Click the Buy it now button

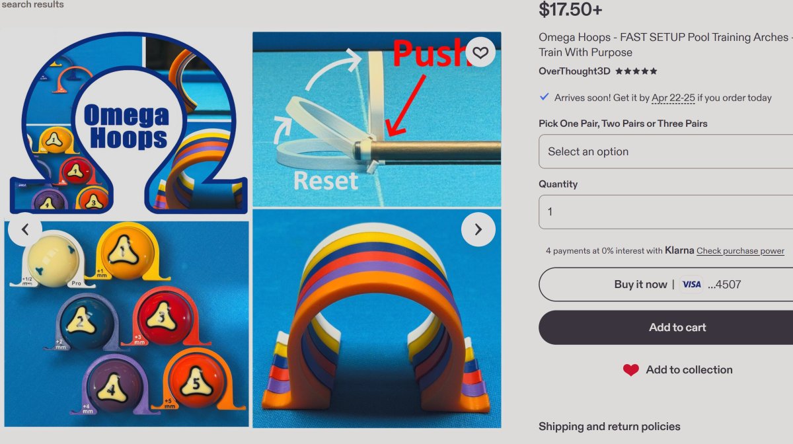666,284
